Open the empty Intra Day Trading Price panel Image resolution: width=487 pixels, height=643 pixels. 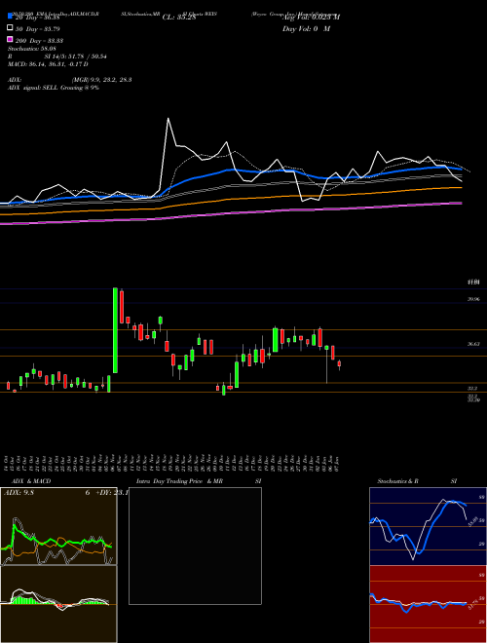pos(195,546)
